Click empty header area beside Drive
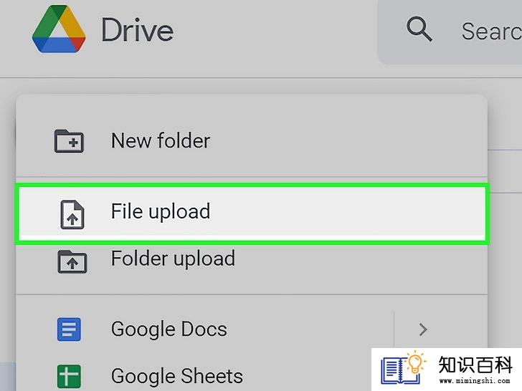Image resolution: width=522 pixels, height=391 pixels. click(x=273, y=33)
